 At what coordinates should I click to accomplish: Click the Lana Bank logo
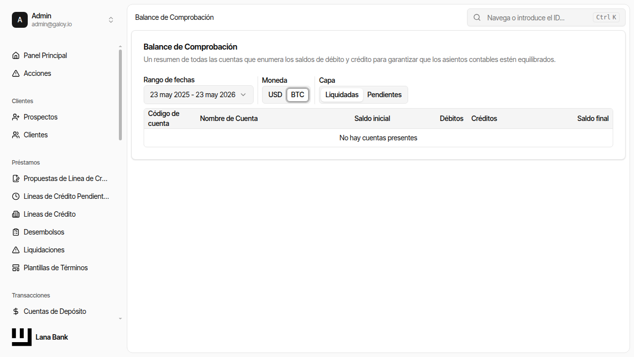pos(22,337)
